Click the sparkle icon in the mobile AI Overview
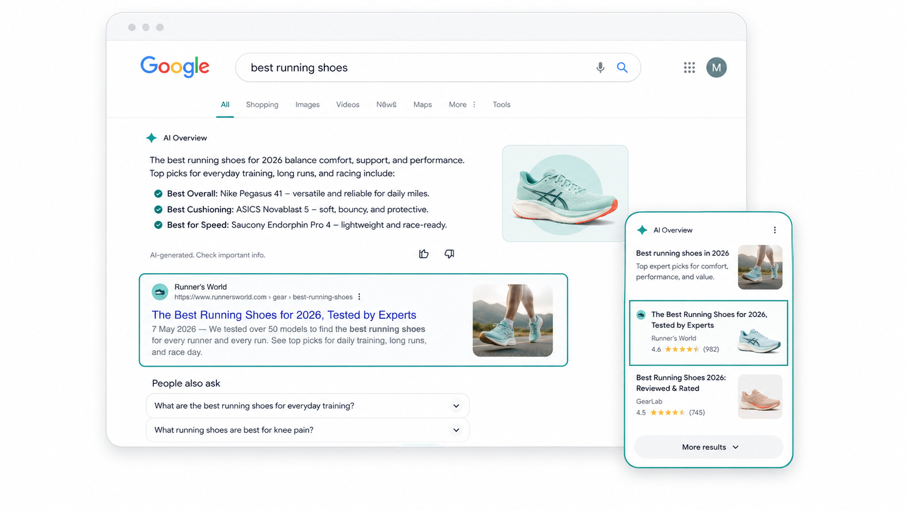Viewport: 907px width, 510px height. 642,230
